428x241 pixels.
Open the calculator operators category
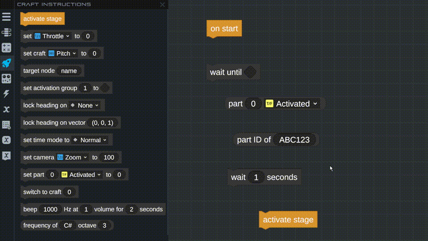click(6, 48)
